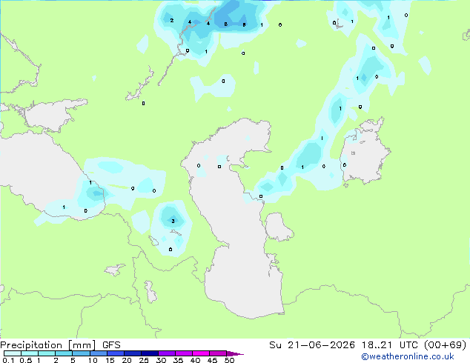This screenshot has width=470, height=363.
Task: Click the 45–50 mm legend color swatch
Action: [218, 353]
